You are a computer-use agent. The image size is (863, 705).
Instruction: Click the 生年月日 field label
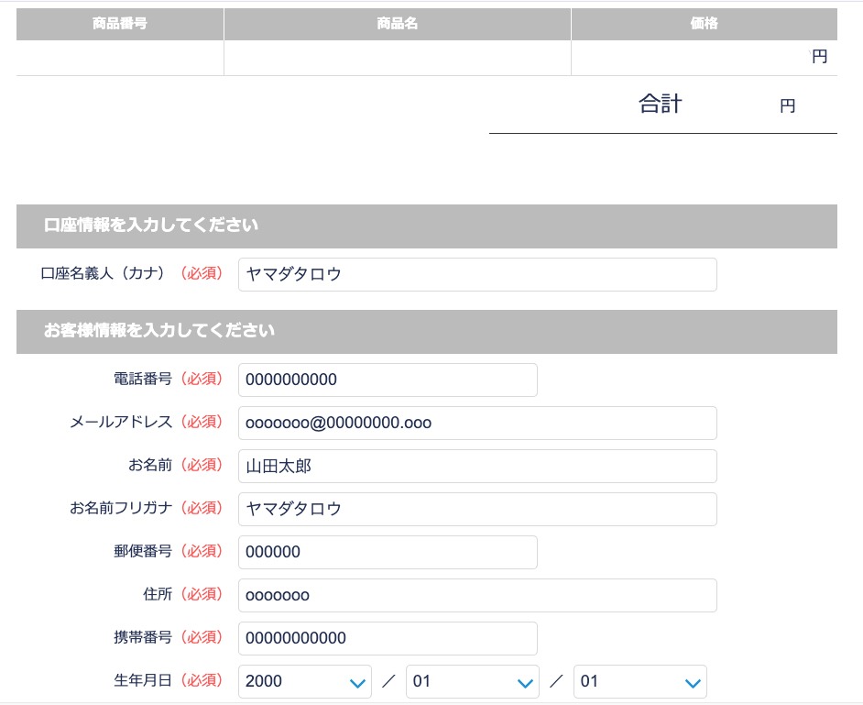coord(143,681)
